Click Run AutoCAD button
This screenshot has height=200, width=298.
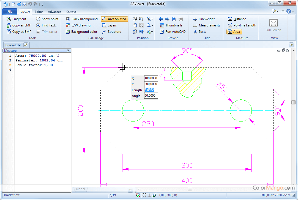[x=173, y=32]
